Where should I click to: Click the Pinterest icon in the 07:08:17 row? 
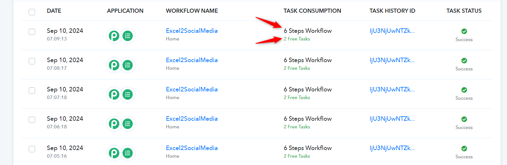pos(114,65)
